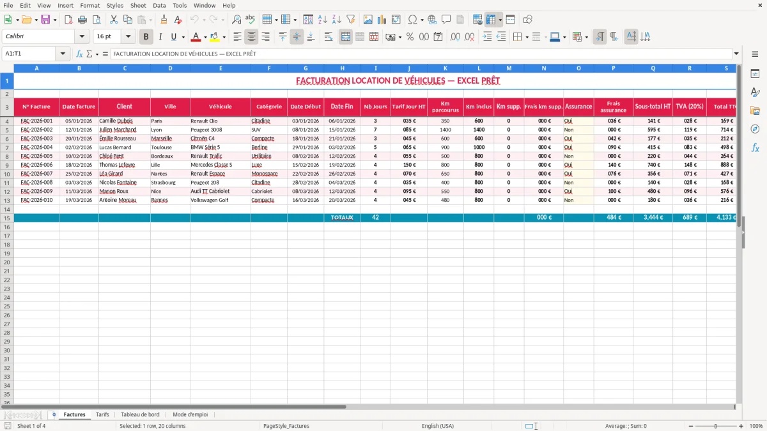The width and height of the screenshot is (767, 431).
Task: Open the Styles sidebar panel
Action: pyautogui.click(x=755, y=93)
